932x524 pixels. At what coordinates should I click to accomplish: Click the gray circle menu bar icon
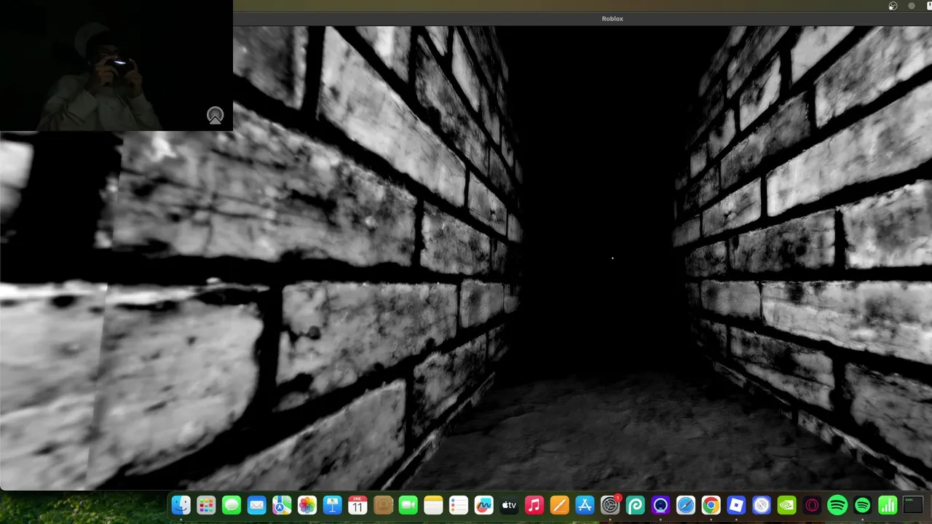(x=912, y=6)
